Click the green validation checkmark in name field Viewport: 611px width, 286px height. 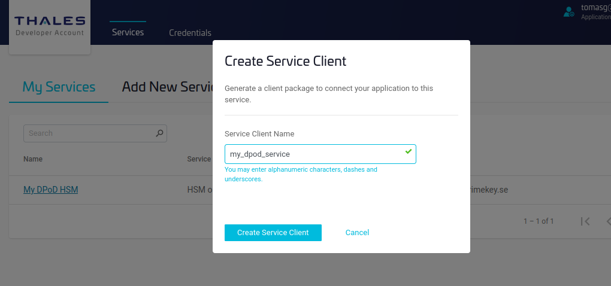tap(408, 152)
